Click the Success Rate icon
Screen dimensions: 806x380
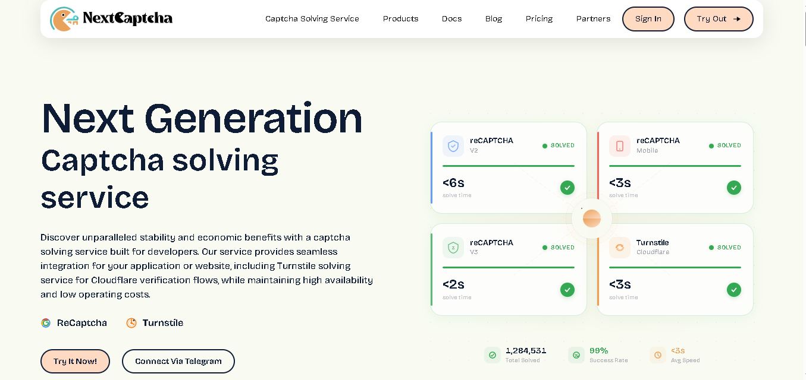pyautogui.click(x=576, y=355)
